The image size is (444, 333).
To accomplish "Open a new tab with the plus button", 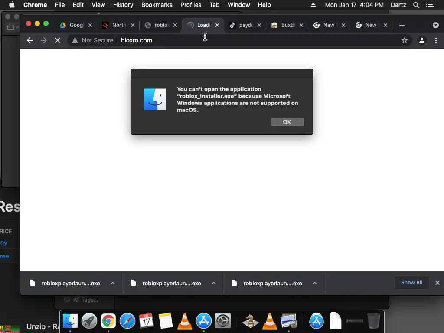I will click(x=402, y=25).
